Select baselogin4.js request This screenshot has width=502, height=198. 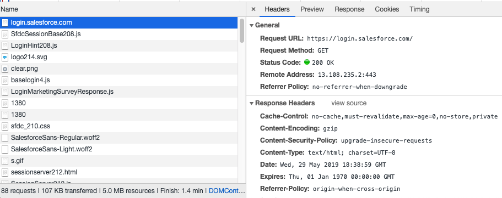(119, 80)
